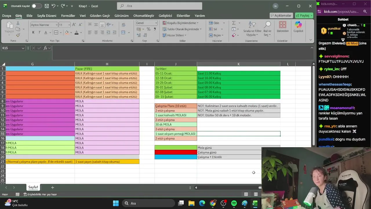Click the increase indent icon
This screenshot has width=371, height=209.
pos(114,33)
